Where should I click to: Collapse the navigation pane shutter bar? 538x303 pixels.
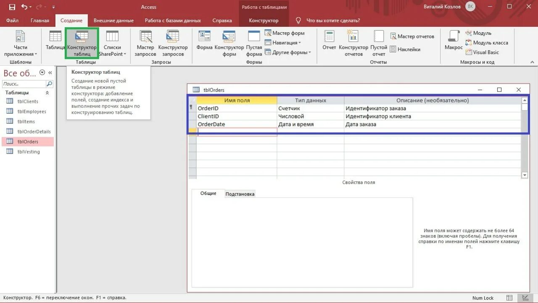(x=50, y=73)
